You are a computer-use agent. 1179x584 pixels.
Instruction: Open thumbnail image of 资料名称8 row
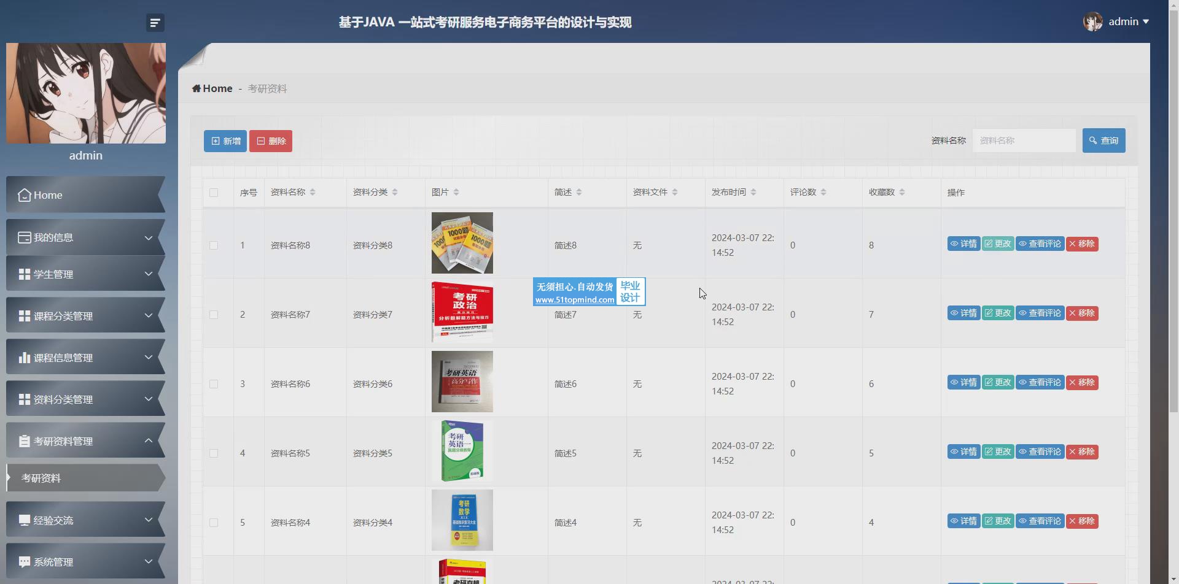462,243
